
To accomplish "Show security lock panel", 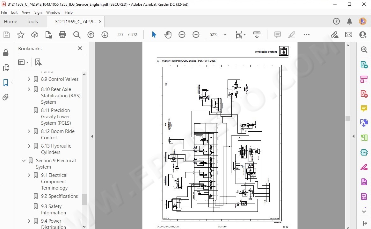I will tap(6, 53).
